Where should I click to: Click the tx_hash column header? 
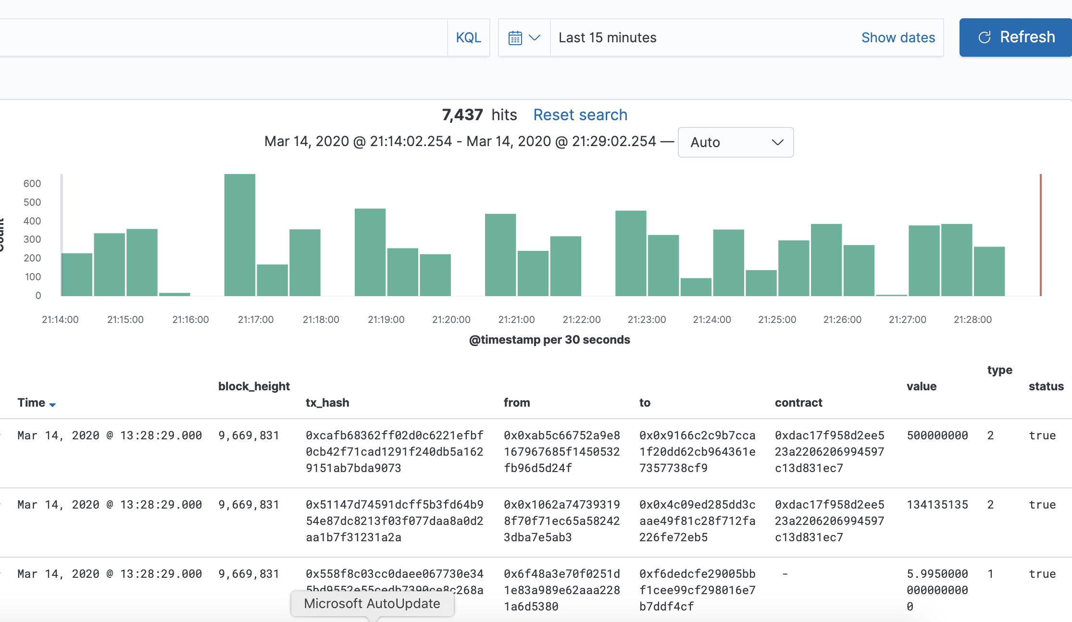point(327,403)
